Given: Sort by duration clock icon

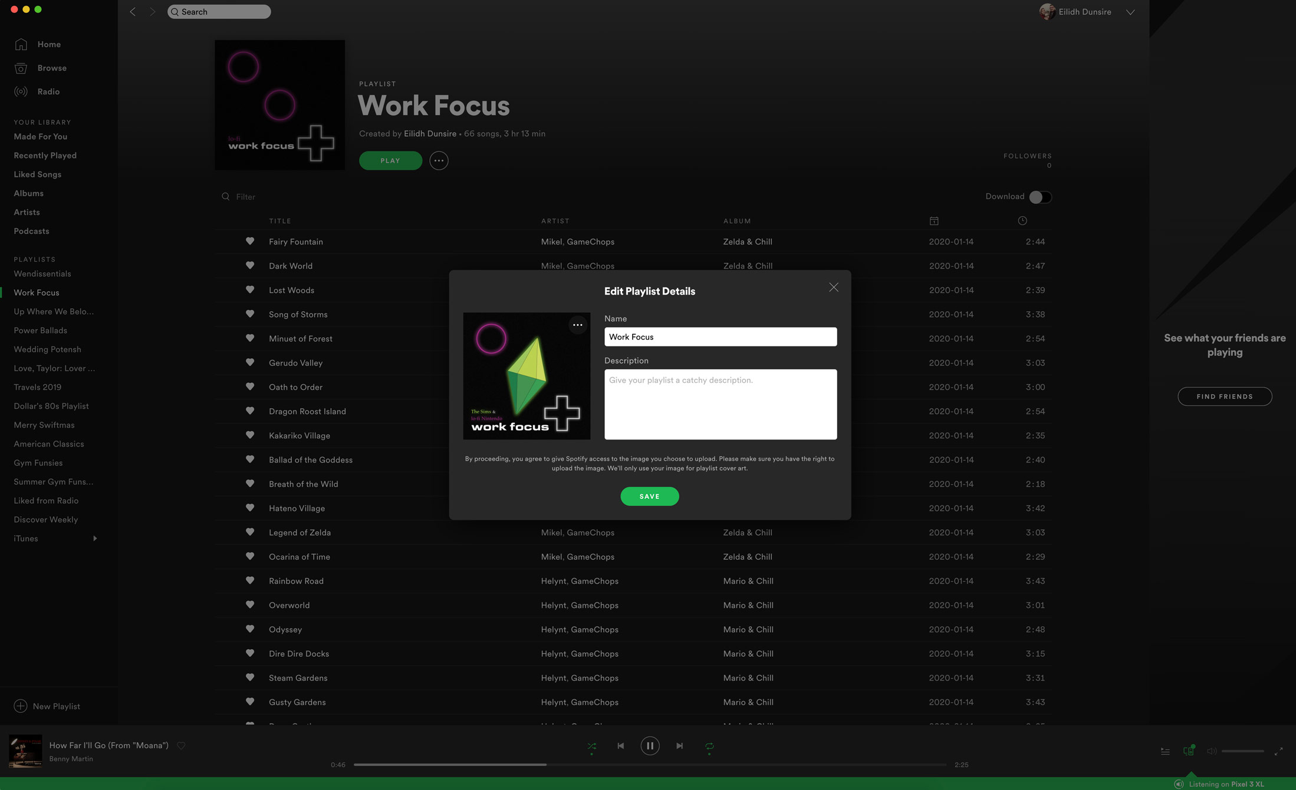Looking at the screenshot, I should [x=1022, y=221].
